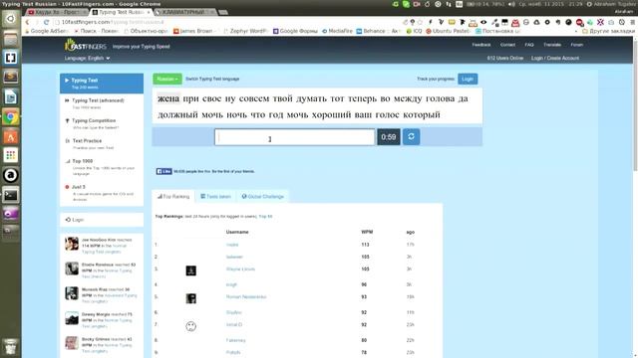Open the FAQ link in header
The width and height of the screenshot is (638, 358).
tap(529, 45)
